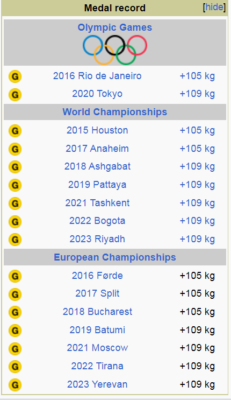Viewport: 231px width, 407px height.
Task: Click gold medal icon beside 2015 Houston
Action: (x=15, y=131)
